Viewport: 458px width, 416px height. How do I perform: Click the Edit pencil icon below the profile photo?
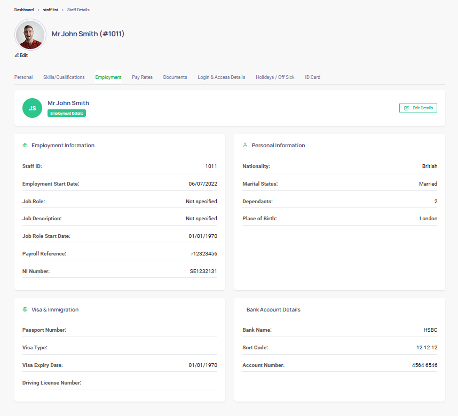click(17, 55)
